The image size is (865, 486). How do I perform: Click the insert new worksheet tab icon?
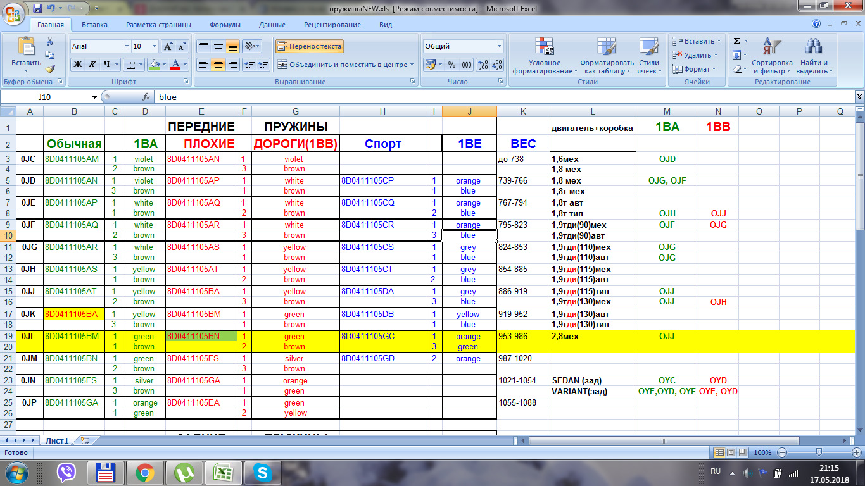pos(85,440)
